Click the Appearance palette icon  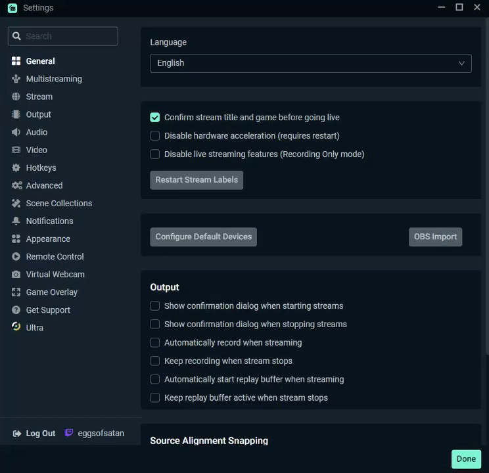point(16,239)
